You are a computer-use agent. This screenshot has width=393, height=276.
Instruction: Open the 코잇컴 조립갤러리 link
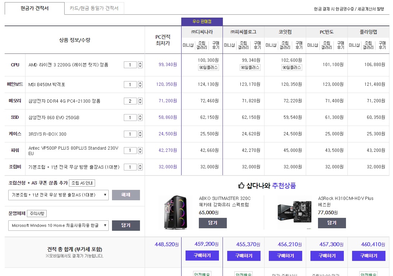(285, 45)
